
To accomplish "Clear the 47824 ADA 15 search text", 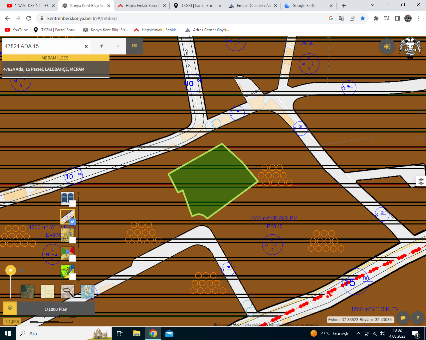I will pos(86,46).
